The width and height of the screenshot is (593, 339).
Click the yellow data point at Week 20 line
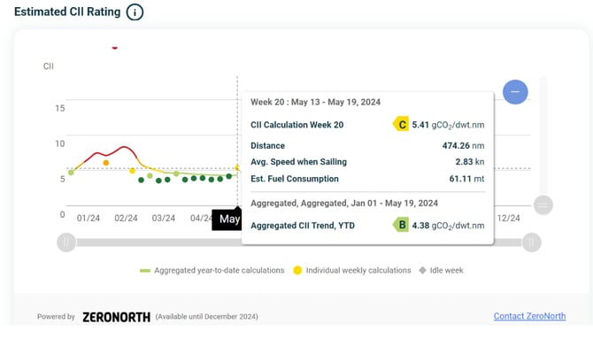[237, 167]
